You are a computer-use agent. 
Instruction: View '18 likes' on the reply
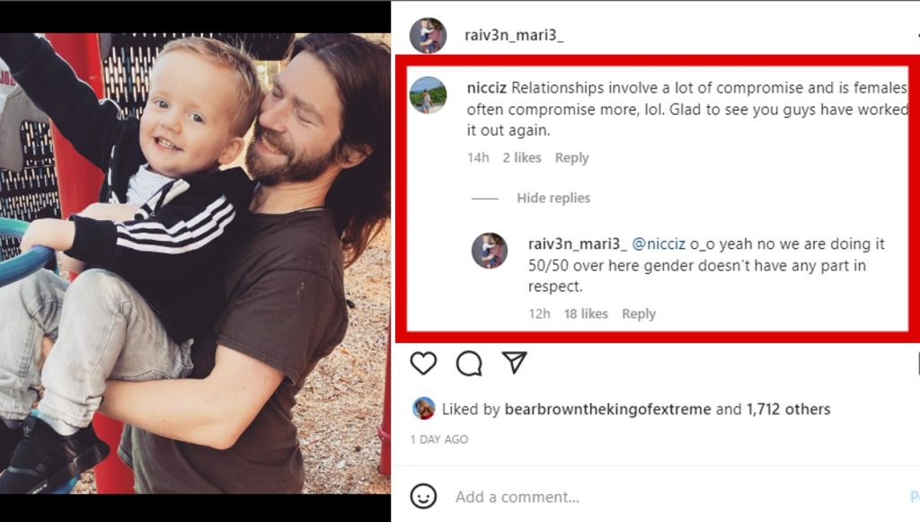586,314
